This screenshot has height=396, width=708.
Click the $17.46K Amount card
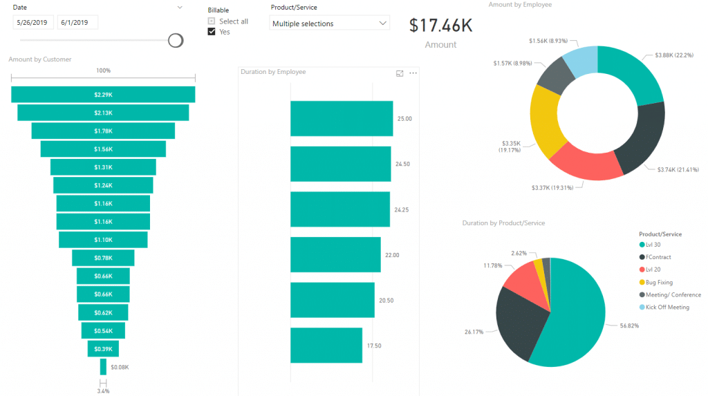[x=440, y=32]
